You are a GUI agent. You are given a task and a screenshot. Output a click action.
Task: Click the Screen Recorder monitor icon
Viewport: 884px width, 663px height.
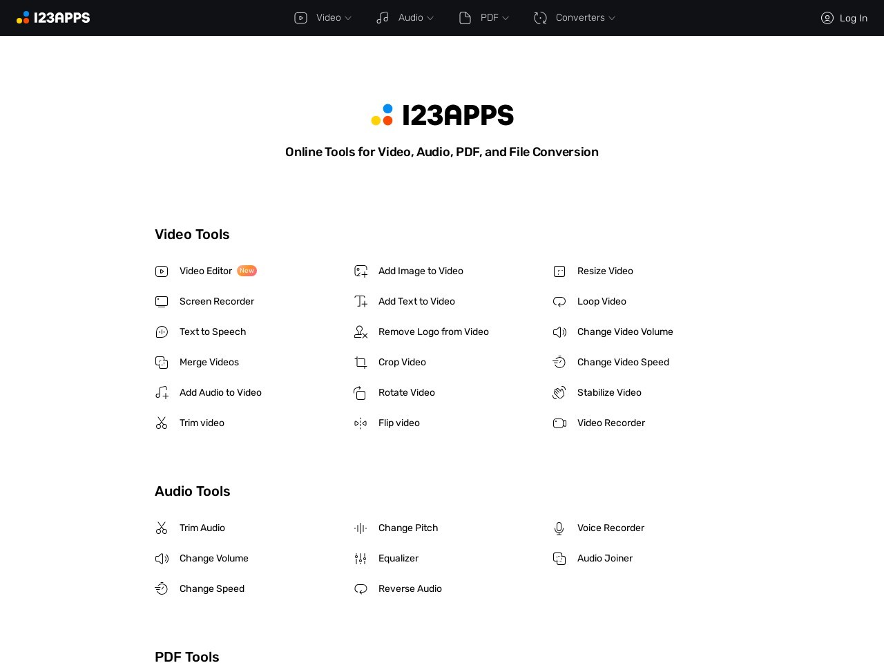click(x=162, y=302)
